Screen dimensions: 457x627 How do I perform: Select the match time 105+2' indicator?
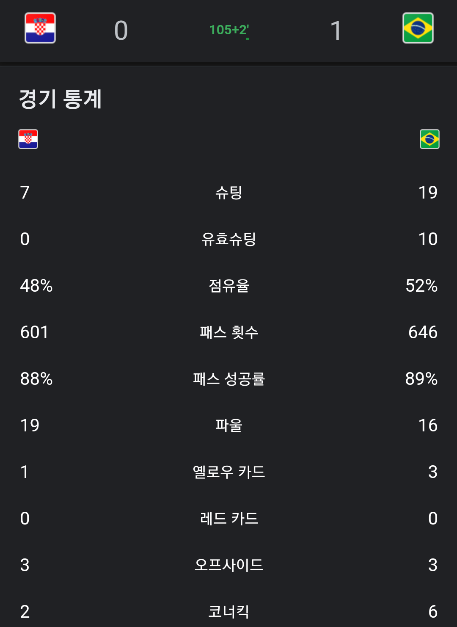(x=229, y=30)
